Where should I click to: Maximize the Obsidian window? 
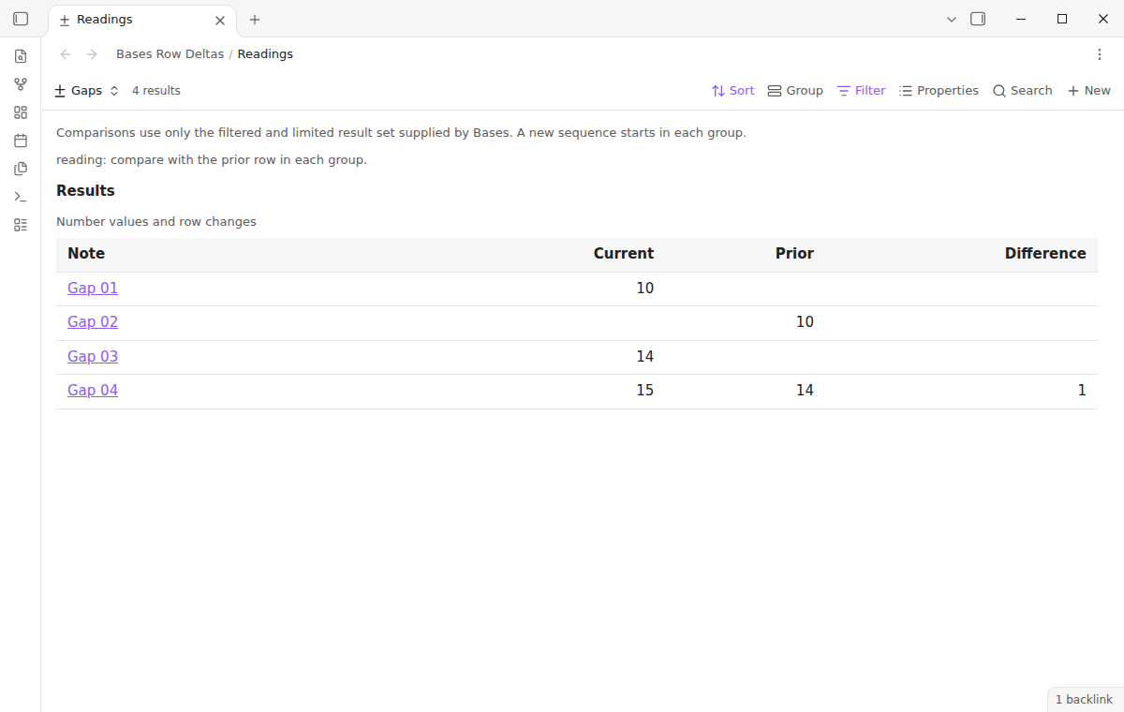pyautogui.click(x=1062, y=19)
